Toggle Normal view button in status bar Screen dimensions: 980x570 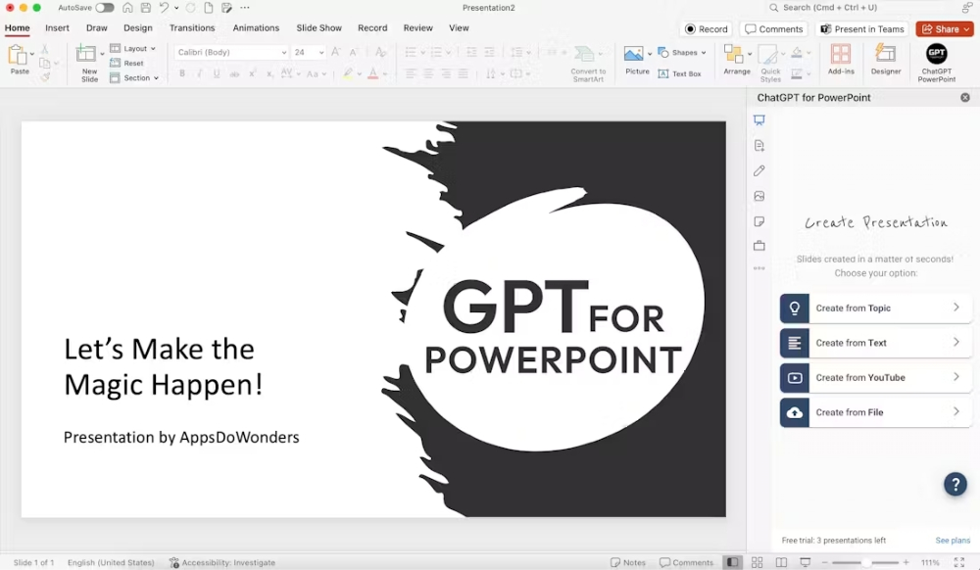coord(732,562)
